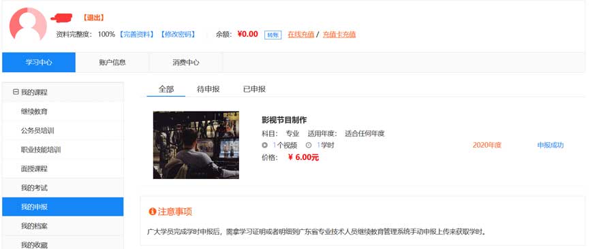Screen dimensions: 590x249
Task: Open the 学习中心 tab
Action: click(39, 63)
